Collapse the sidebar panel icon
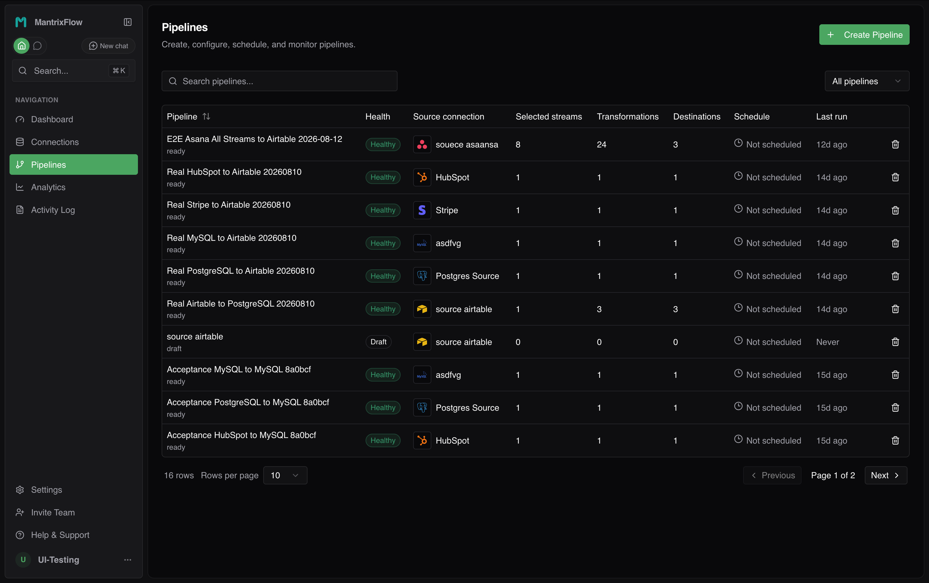Viewport: 929px width, 583px height. [x=128, y=22]
